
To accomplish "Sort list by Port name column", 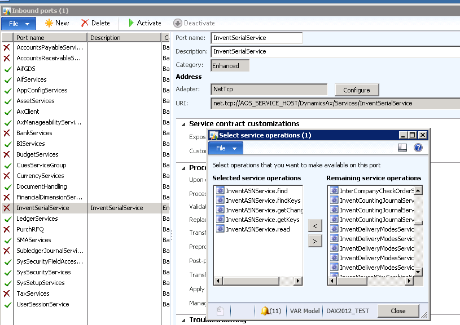I will (x=50, y=38).
